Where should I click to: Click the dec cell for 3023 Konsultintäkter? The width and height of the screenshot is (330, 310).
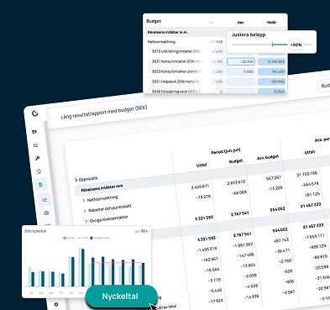tap(241, 71)
